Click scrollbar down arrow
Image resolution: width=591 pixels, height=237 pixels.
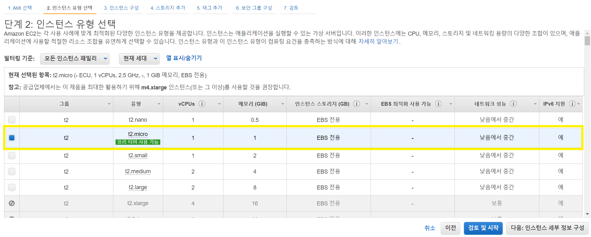coord(587,214)
